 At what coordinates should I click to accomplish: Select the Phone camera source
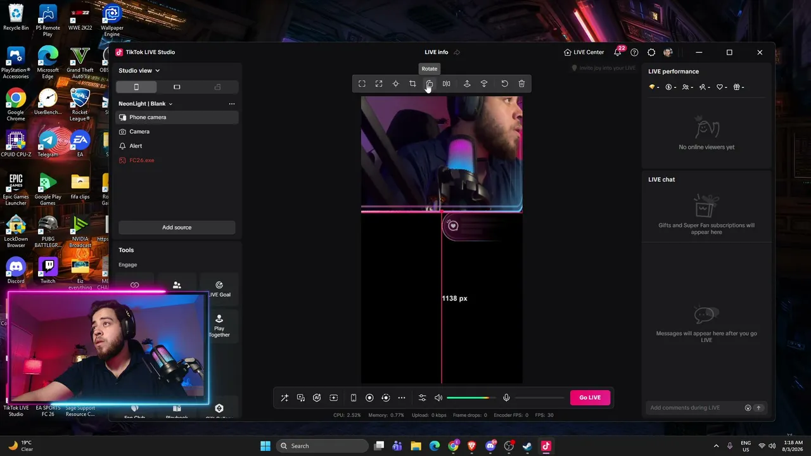pos(177,117)
